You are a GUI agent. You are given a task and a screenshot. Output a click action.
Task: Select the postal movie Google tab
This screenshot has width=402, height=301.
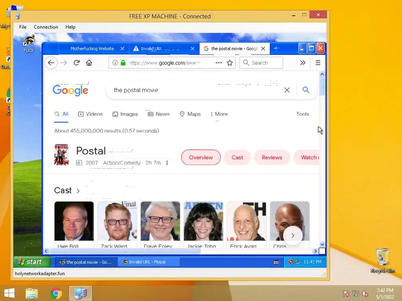point(234,48)
